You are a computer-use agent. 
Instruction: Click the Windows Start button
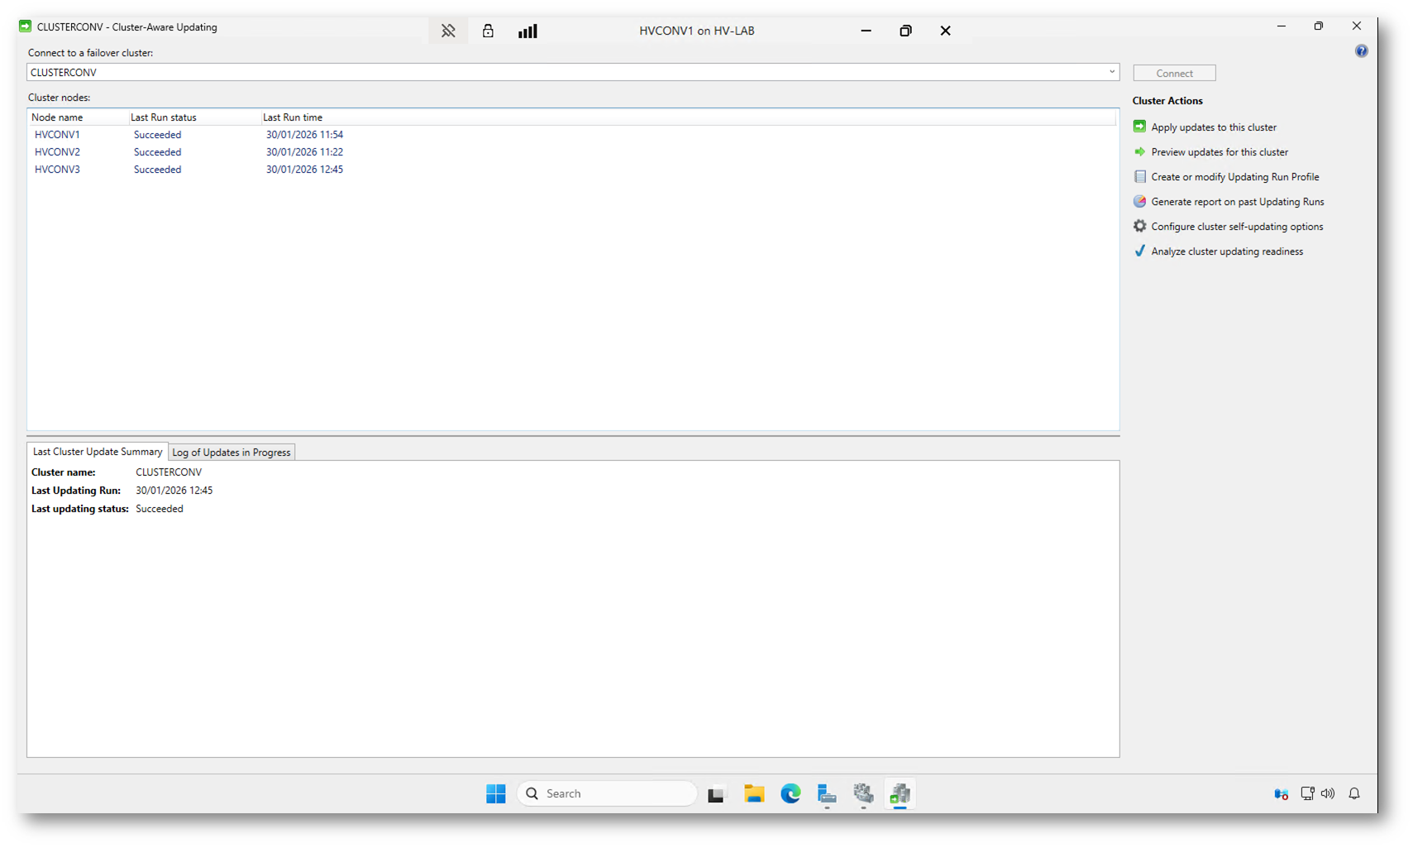pyautogui.click(x=496, y=793)
